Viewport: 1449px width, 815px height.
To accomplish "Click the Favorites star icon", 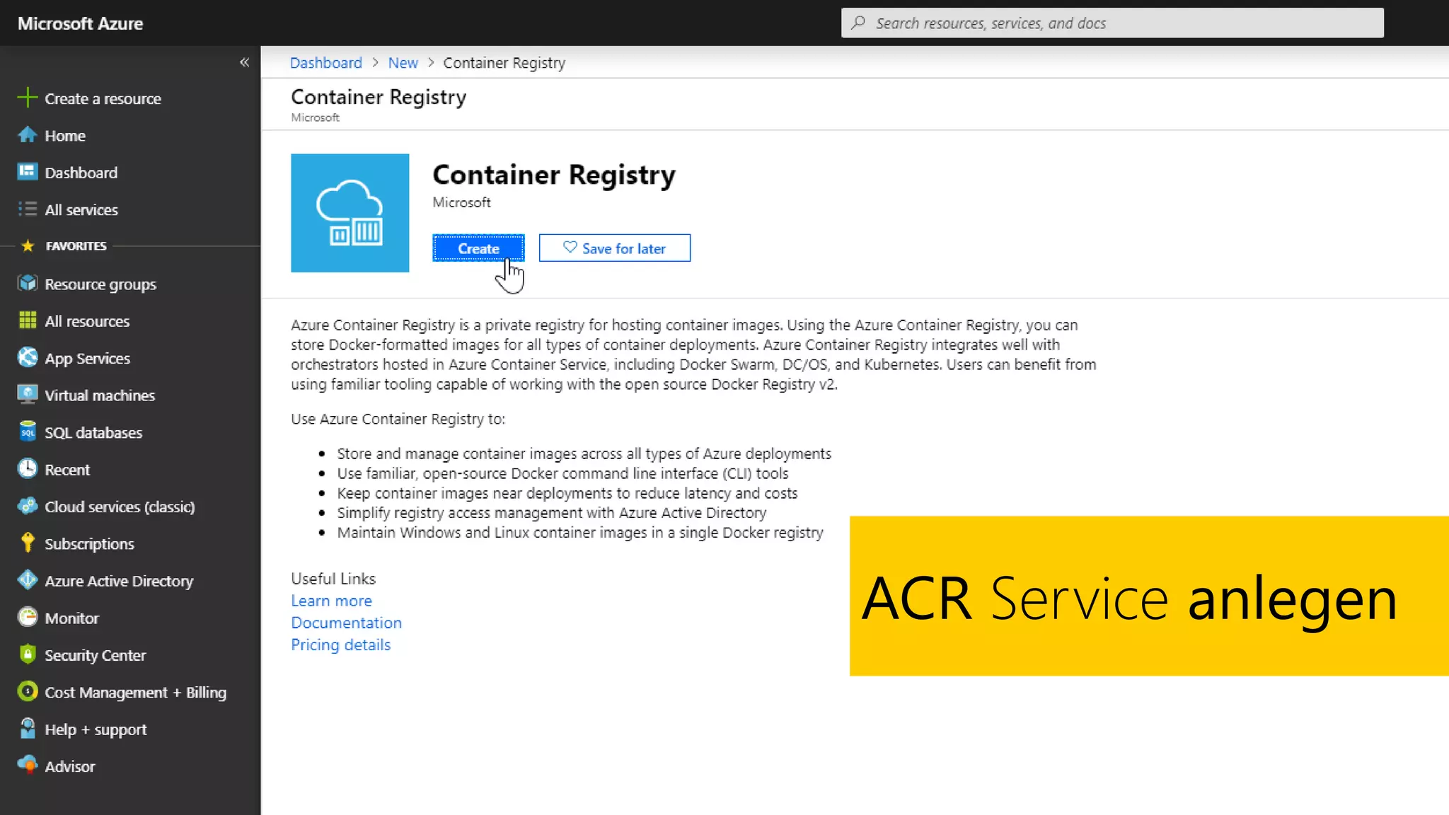I will click(28, 246).
